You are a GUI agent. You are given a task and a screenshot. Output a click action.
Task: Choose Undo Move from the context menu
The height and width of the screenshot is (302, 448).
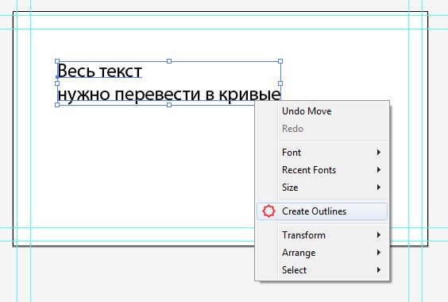click(x=322, y=111)
